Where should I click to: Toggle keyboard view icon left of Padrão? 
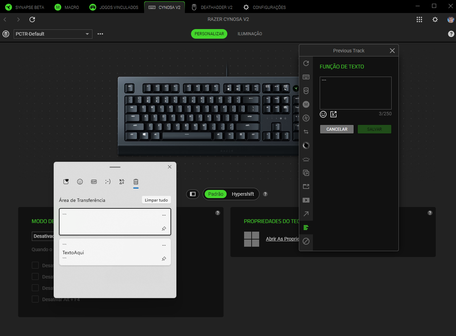pyautogui.click(x=193, y=194)
